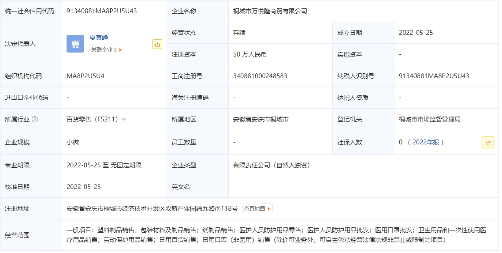
Task: Select credit code 91340881MA8P2U5U43 under 统一社会信用代码
Action: pyautogui.click(x=101, y=11)
